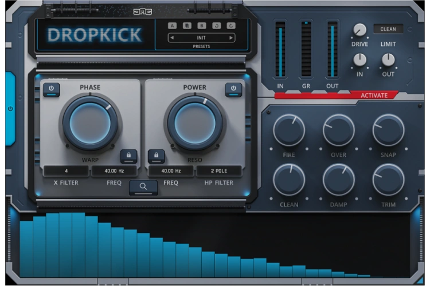
Task: Click the SNAP knob
Action: pyautogui.click(x=388, y=130)
